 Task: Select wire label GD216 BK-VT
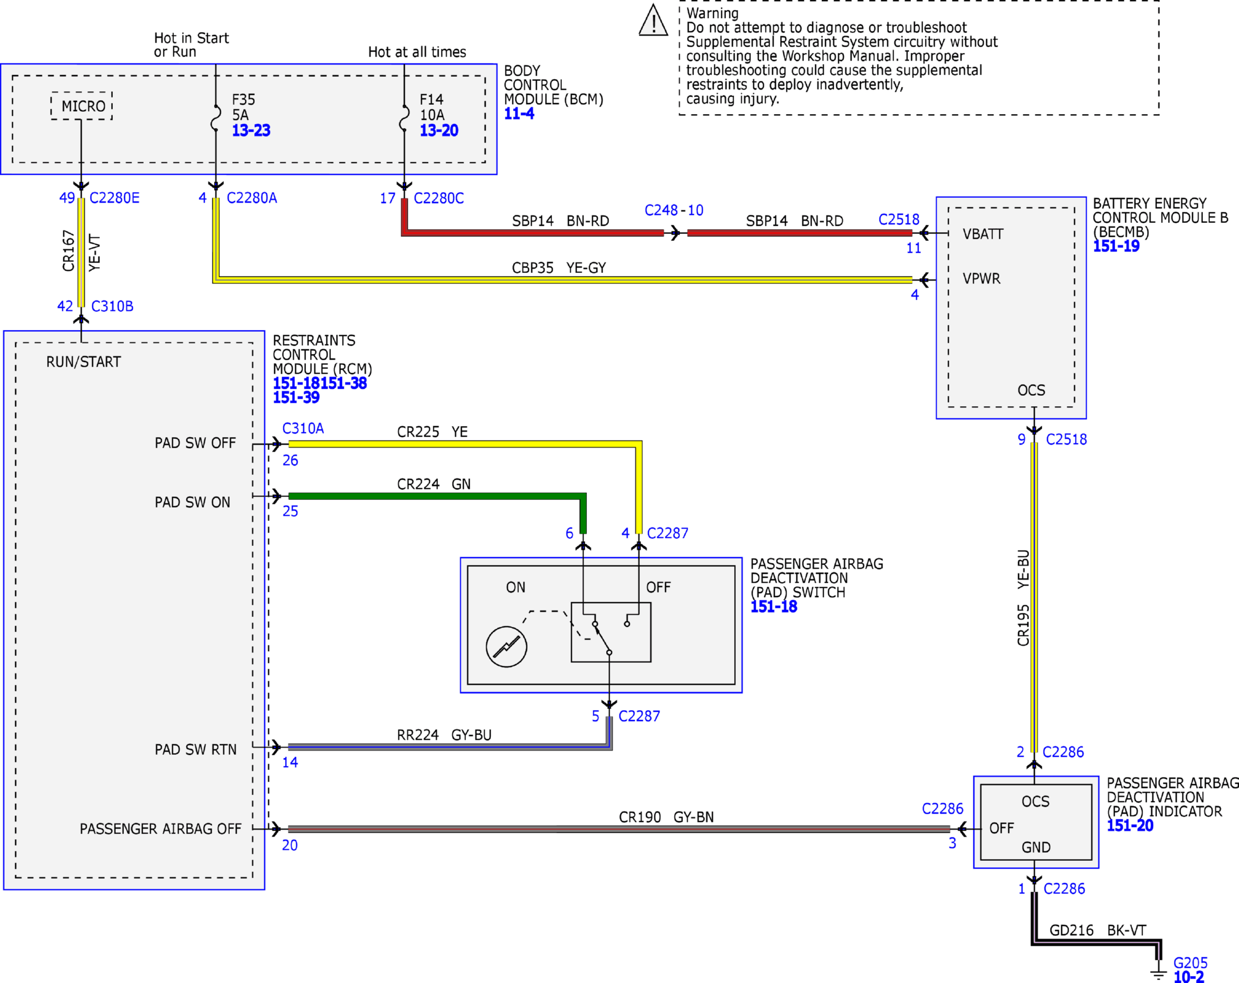click(x=1098, y=931)
